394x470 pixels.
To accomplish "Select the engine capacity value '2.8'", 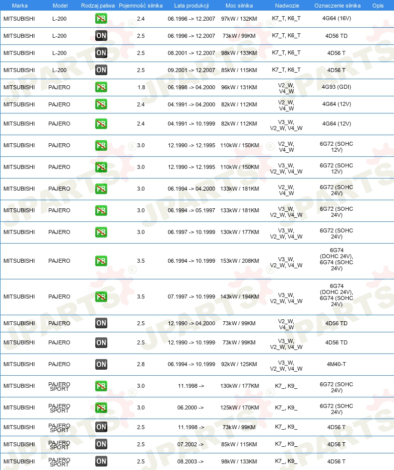I will 141,364.
